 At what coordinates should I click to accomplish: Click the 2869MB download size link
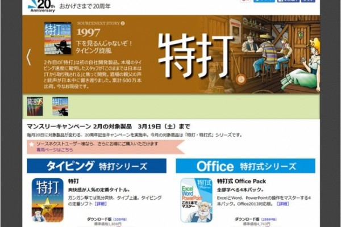pos(269,219)
